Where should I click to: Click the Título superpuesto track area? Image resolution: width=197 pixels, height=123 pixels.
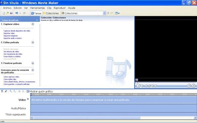(x=114, y=114)
